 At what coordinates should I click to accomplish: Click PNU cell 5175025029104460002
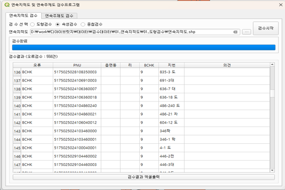tap(77, 156)
